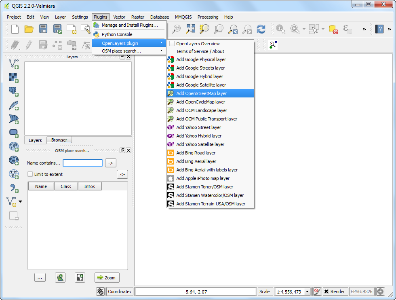Open the Raster menu

coord(138,17)
